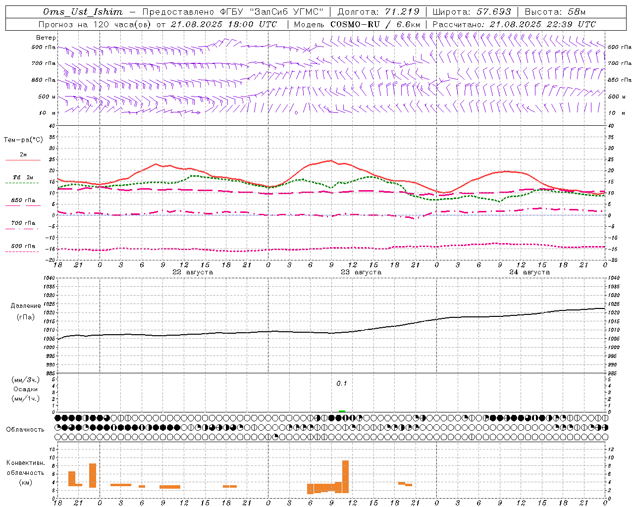This screenshot has width=634, height=507.
Task: Click the 2м temperature legend entry
Action: [x=23, y=155]
